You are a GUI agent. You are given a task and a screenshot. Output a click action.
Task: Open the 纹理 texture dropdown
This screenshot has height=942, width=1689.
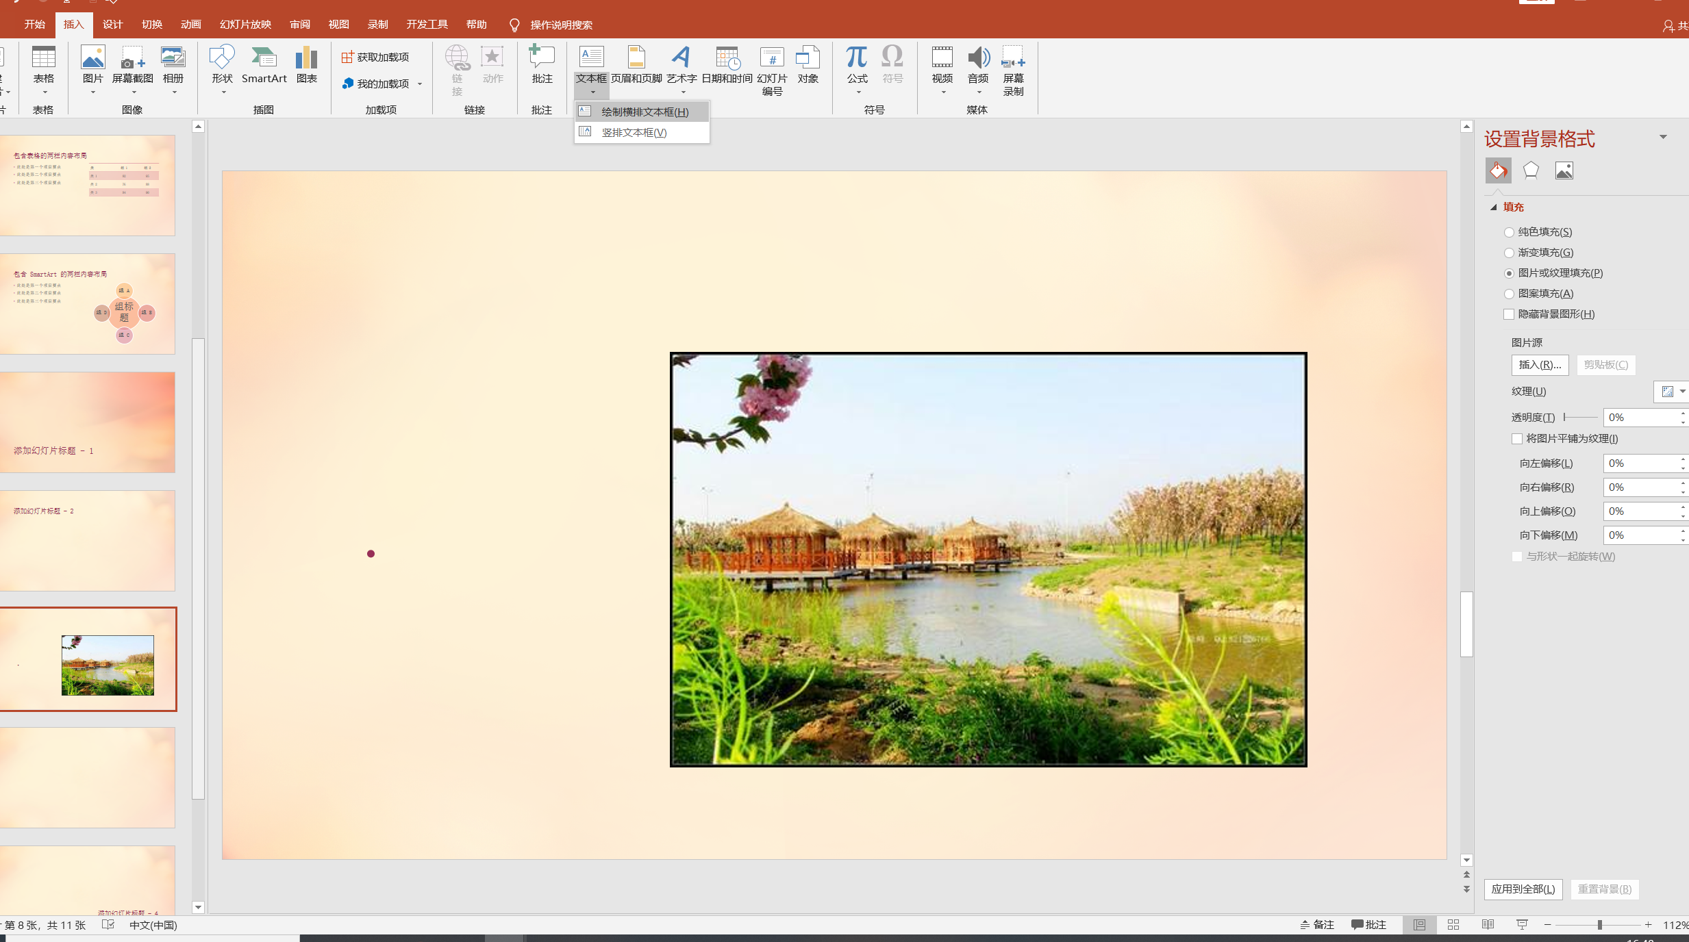click(x=1671, y=392)
